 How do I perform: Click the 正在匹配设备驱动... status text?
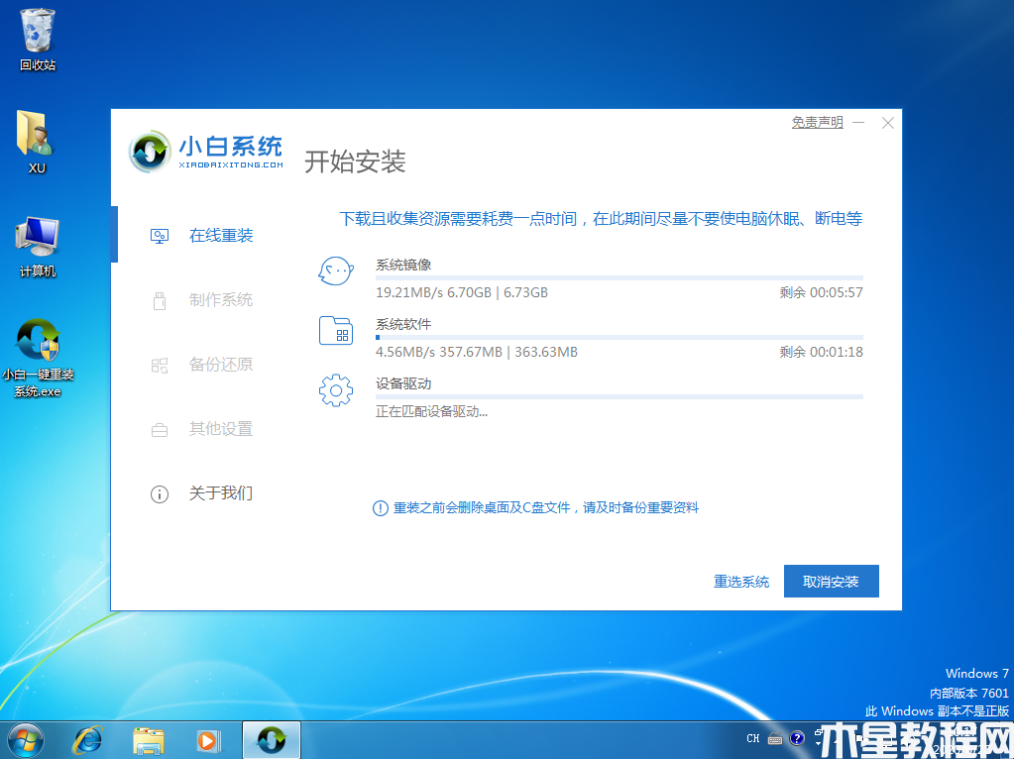click(x=432, y=411)
